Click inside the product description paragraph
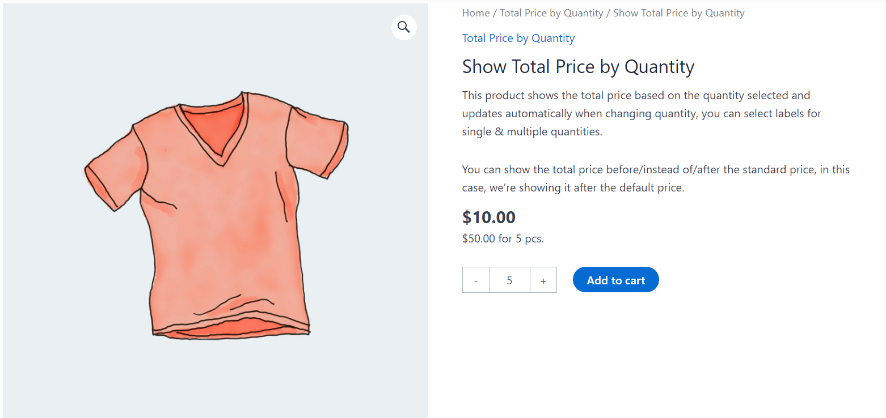The width and height of the screenshot is (886, 418). pos(624,113)
